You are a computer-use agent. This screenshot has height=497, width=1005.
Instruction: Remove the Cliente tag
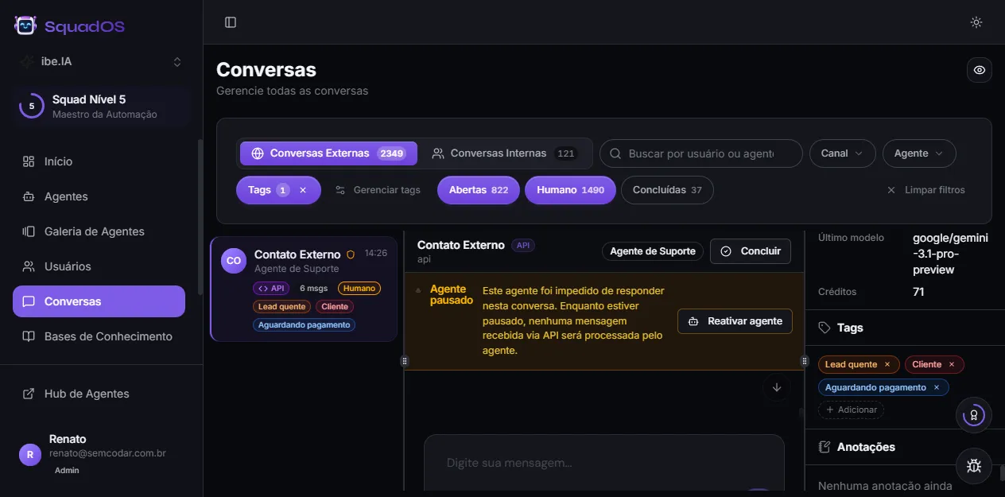click(x=951, y=364)
